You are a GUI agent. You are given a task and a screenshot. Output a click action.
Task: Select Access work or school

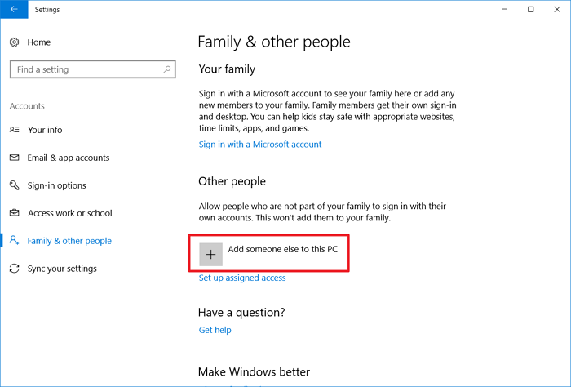pyautogui.click(x=70, y=213)
